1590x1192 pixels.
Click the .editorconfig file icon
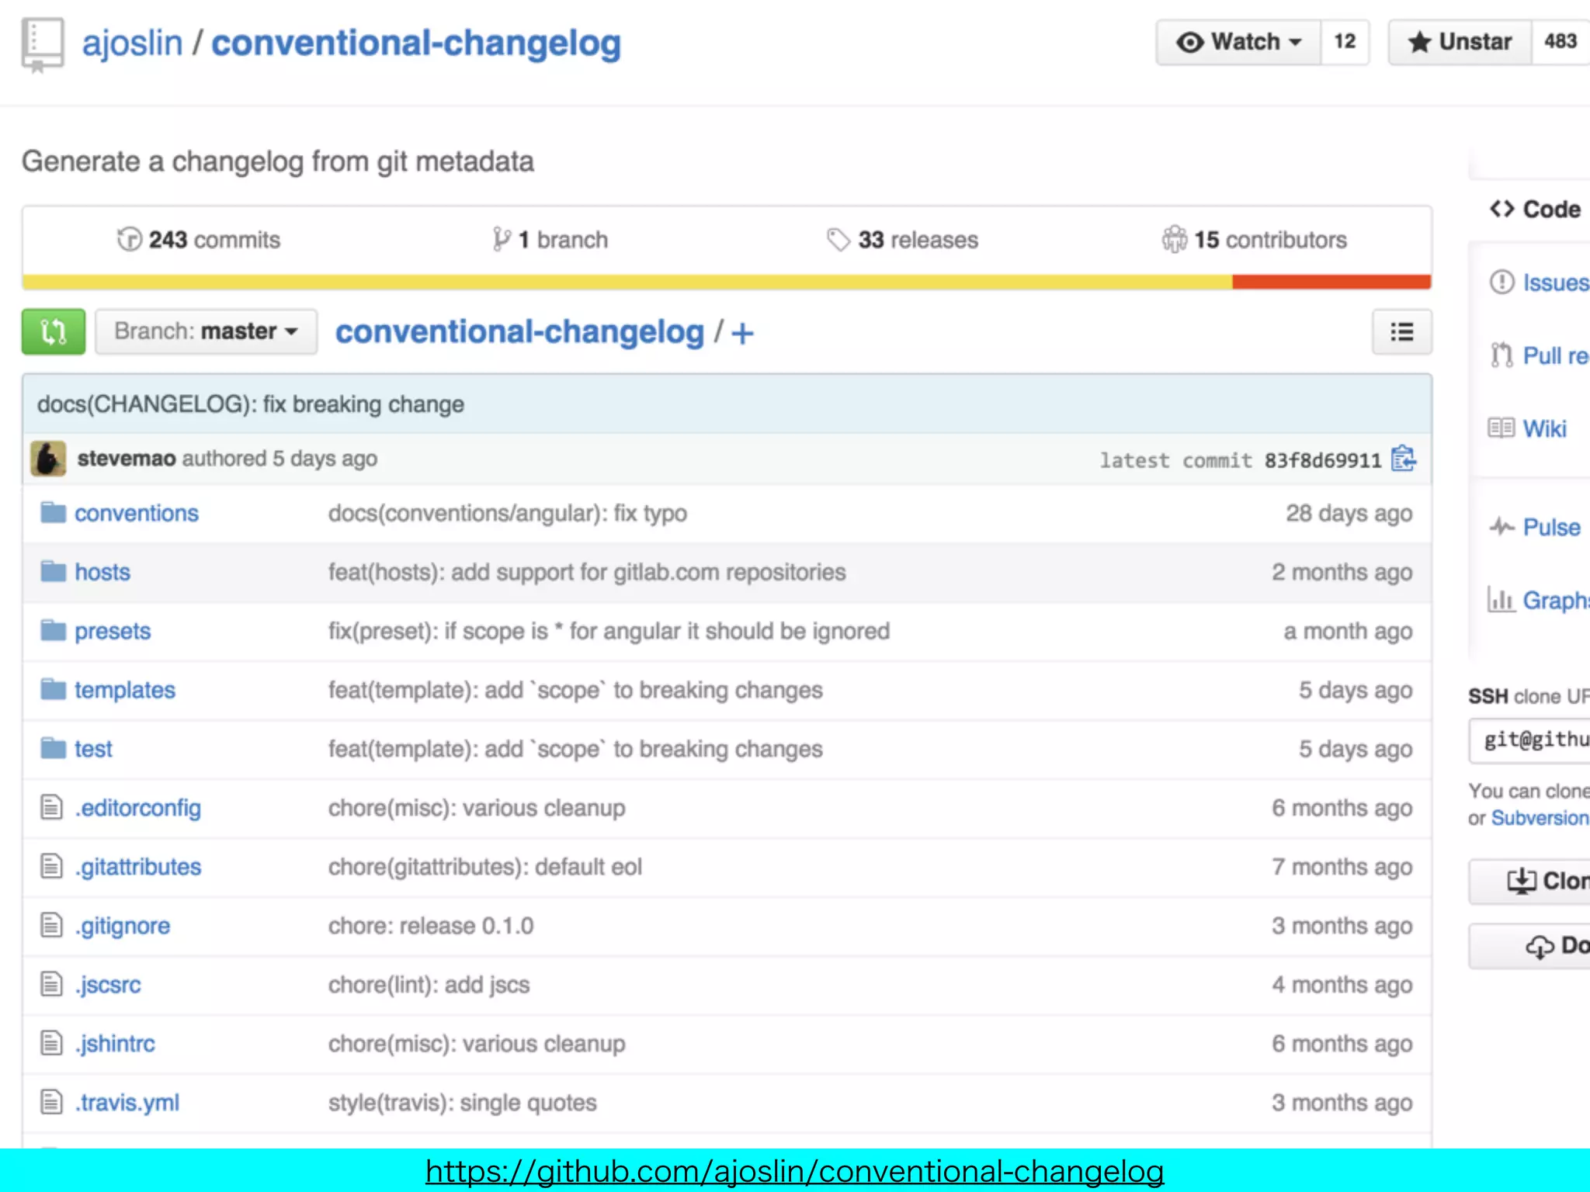[x=51, y=807]
